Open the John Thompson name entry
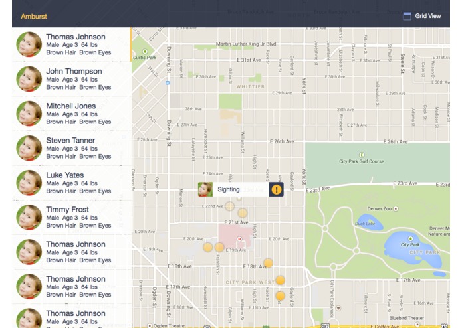Screen dimensions: 462x328 click(x=74, y=71)
